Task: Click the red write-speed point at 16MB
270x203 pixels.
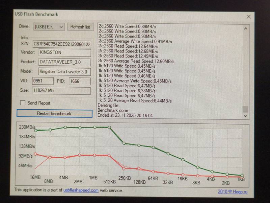Action: coord(35,154)
